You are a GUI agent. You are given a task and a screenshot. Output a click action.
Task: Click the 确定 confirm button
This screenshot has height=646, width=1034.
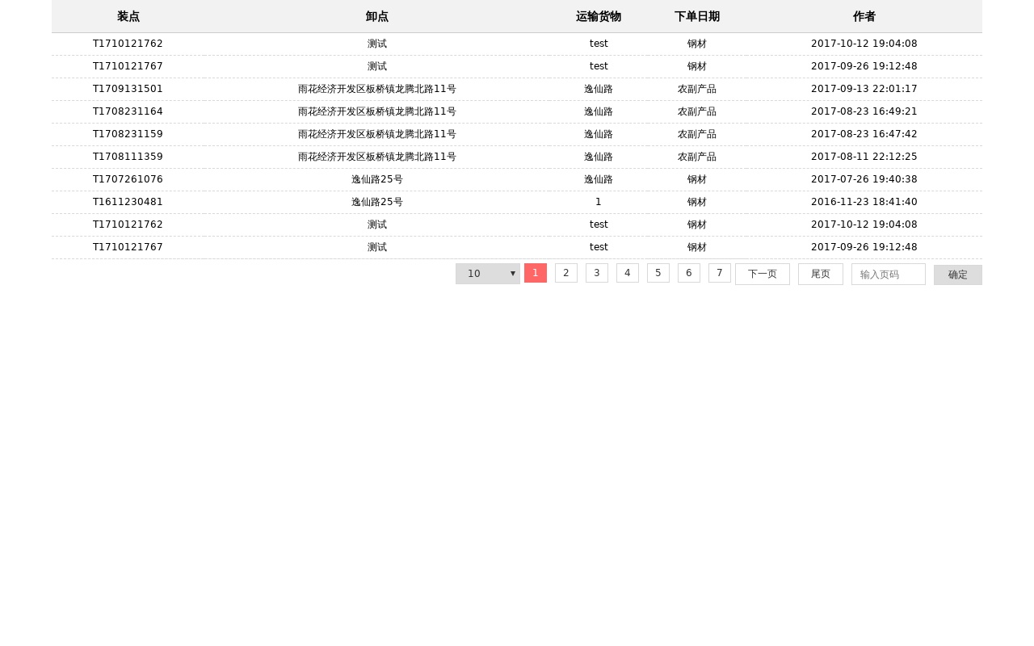tap(958, 275)
